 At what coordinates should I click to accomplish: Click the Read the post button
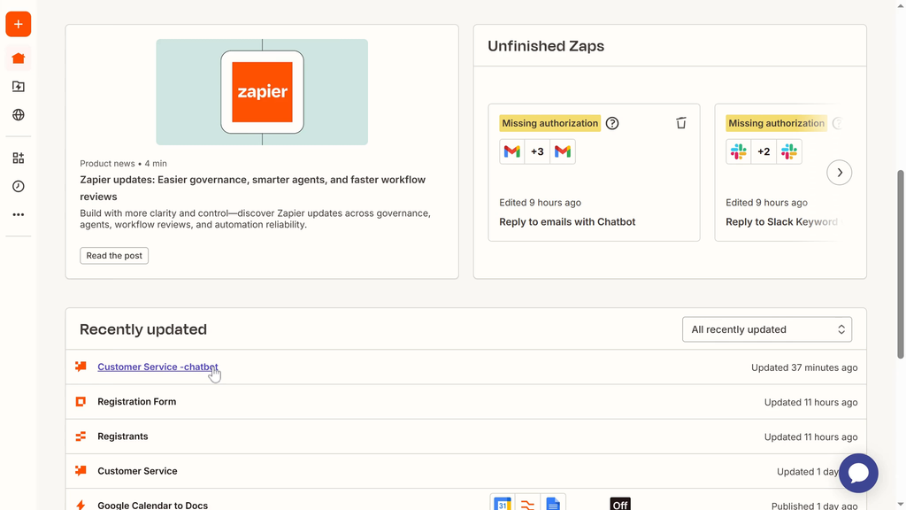click(x=114, y=256)
